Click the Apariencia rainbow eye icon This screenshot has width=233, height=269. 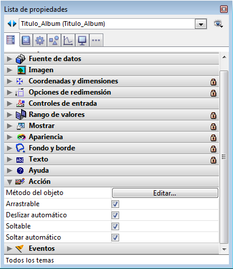pyautogui.click(x=21, y=137)
